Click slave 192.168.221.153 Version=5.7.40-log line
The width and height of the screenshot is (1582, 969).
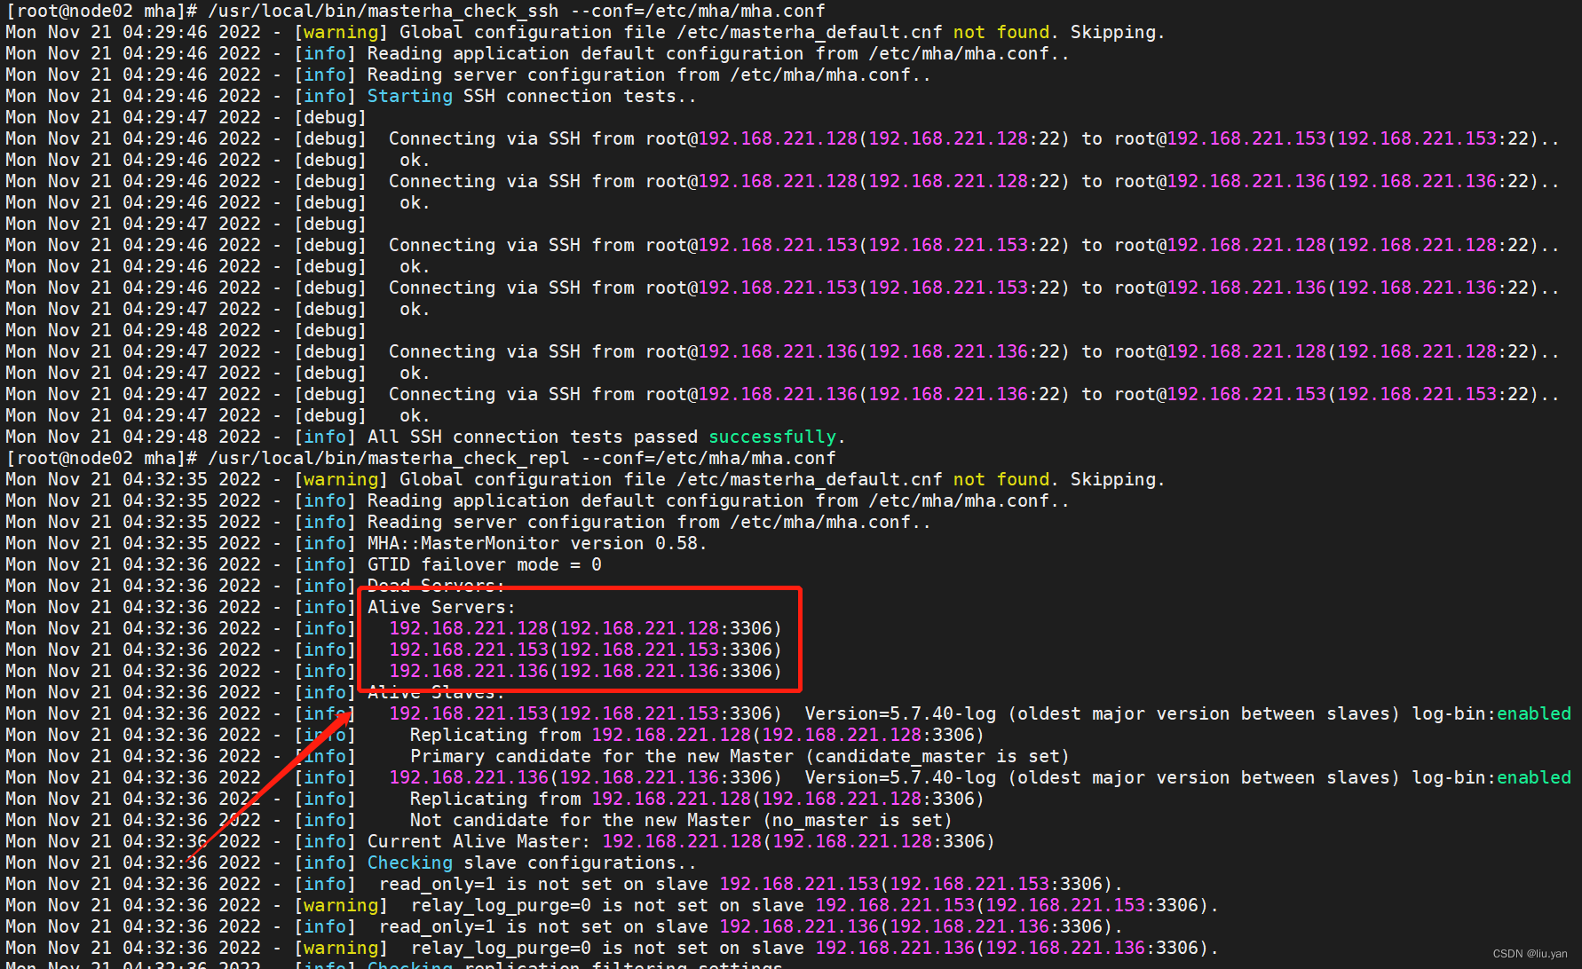(788, 713)
